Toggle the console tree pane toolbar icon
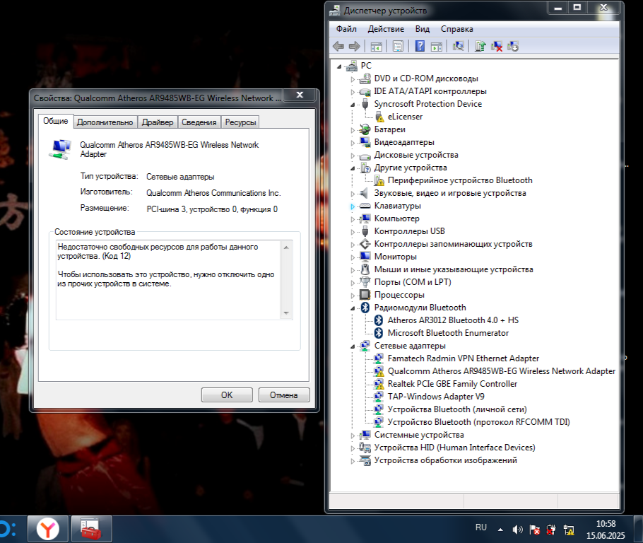This screenshot has width=643, height=543. point(376,47)
